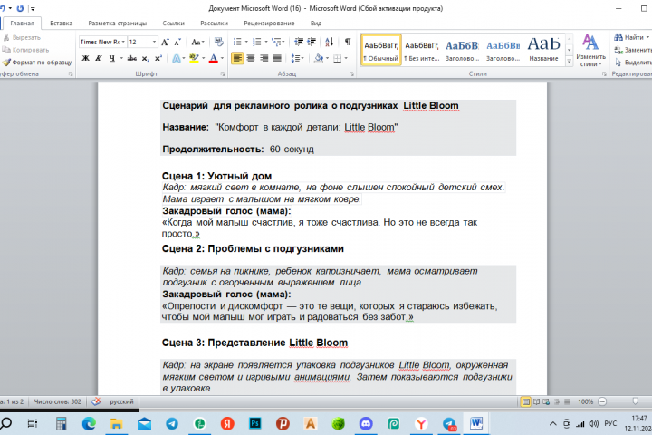652x435 pixels.
Task: Apply borders to the paragraph
Action: pos(337,58)
